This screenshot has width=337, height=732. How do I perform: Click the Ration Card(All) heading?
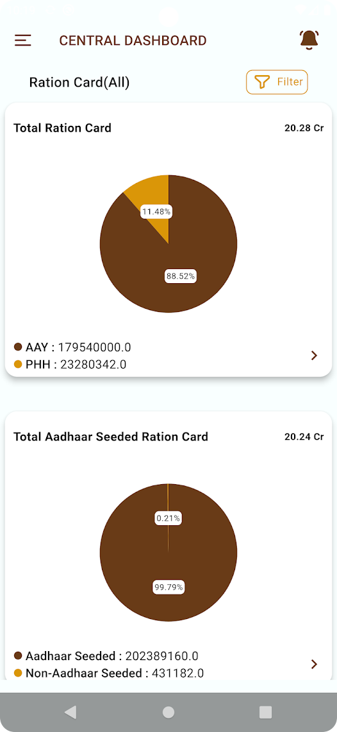79,83
